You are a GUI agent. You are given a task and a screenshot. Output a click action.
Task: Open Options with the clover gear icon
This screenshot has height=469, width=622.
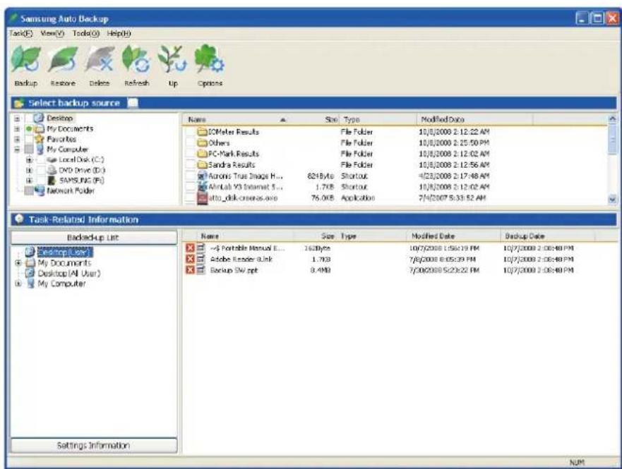(x=209, y=59)
